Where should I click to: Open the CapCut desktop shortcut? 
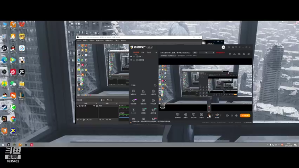pos(22,72)
